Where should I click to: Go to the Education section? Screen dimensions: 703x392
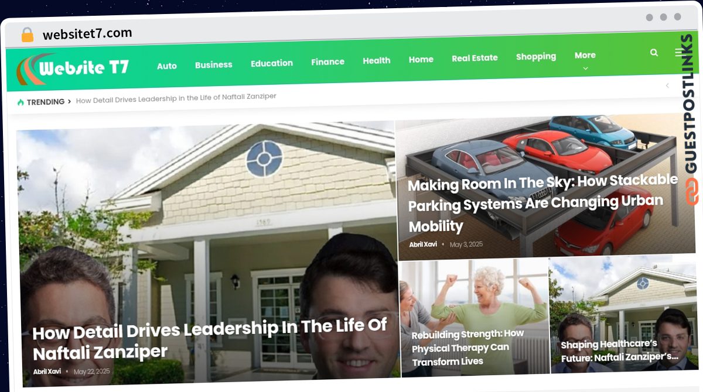272,63
